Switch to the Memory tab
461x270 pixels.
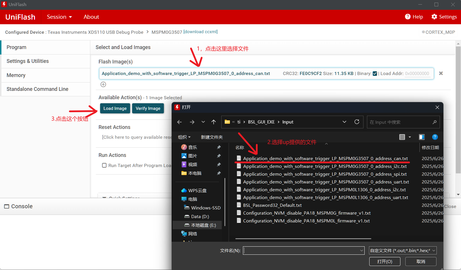click(x=46, y=75)
